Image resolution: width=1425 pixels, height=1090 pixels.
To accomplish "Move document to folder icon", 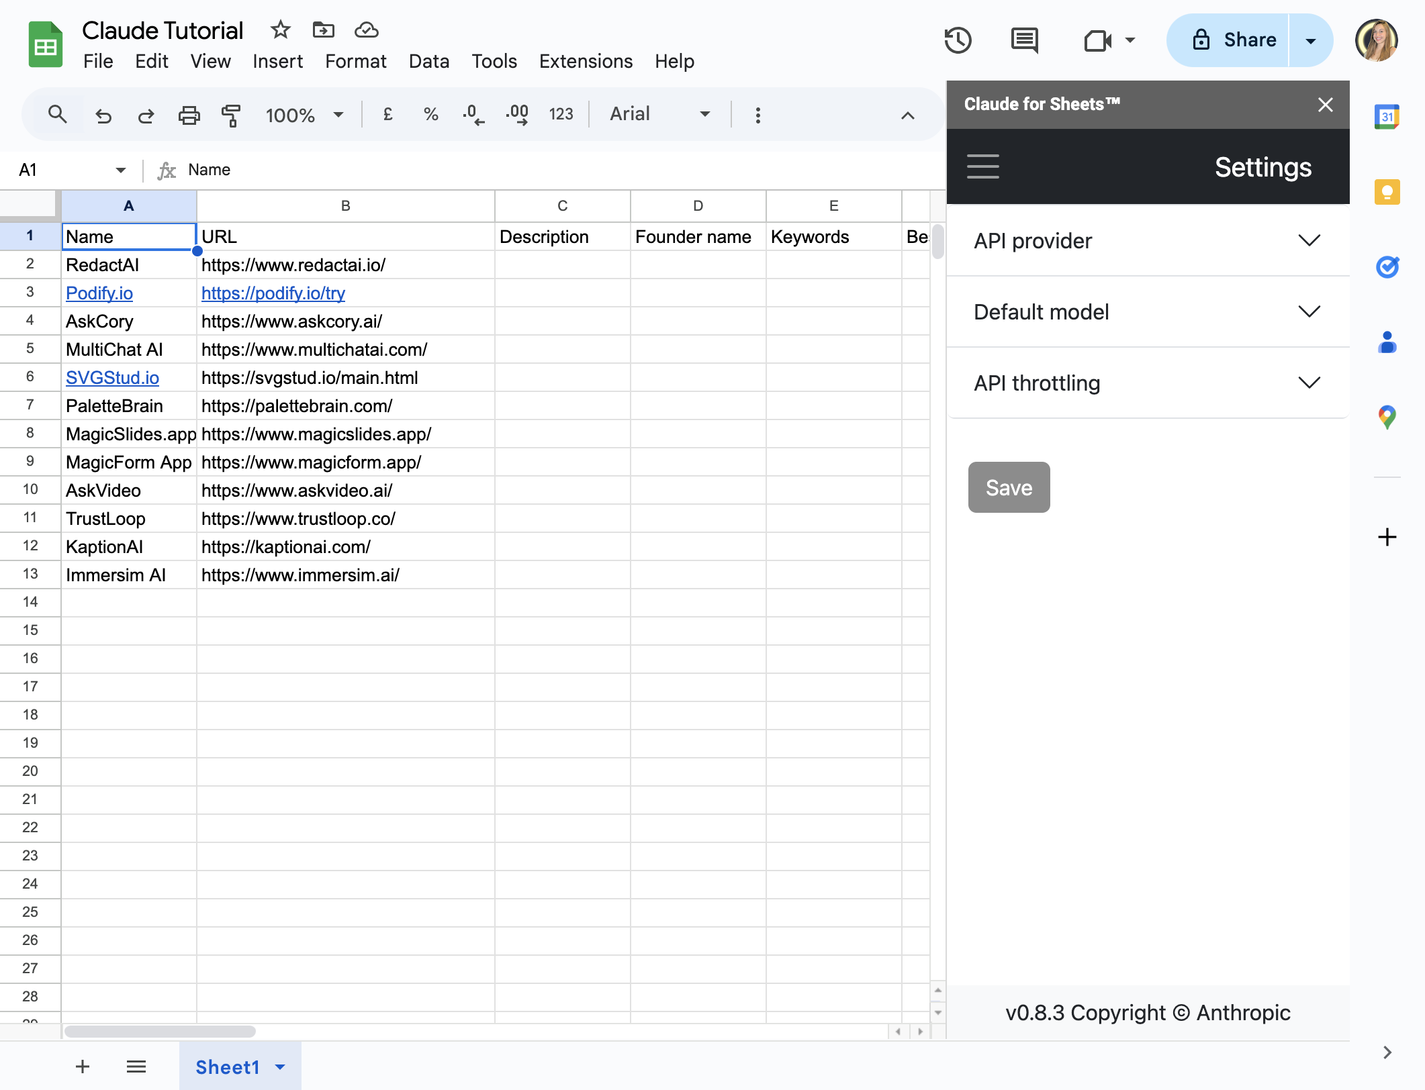I will [x=324, y=30].
